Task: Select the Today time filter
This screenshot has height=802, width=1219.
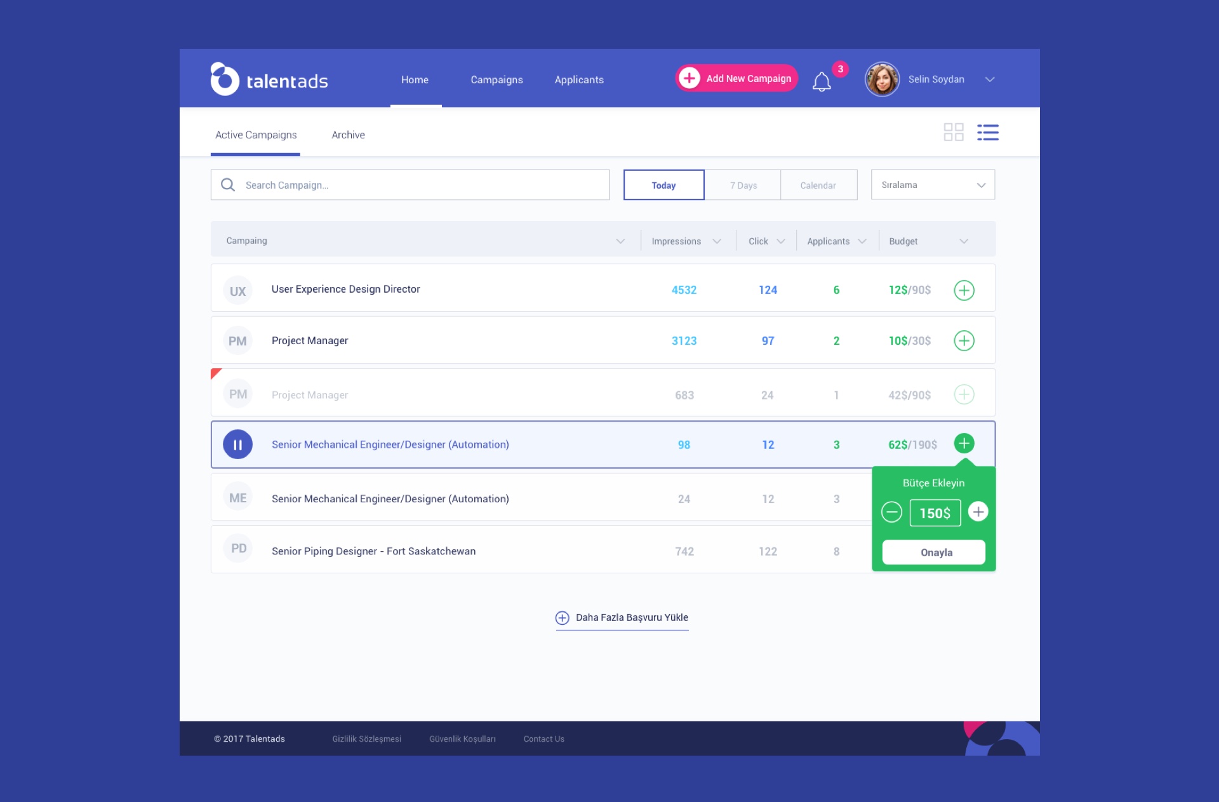Action: (663, 185)
